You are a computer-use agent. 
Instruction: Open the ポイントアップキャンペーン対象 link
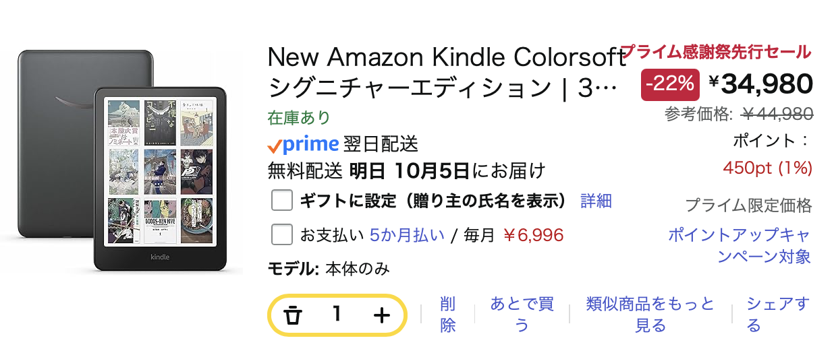coord(740,246)
